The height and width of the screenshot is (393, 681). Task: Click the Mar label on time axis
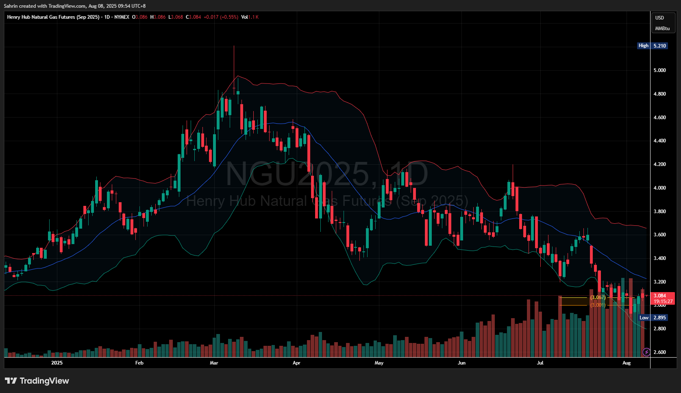click(214, 363)
